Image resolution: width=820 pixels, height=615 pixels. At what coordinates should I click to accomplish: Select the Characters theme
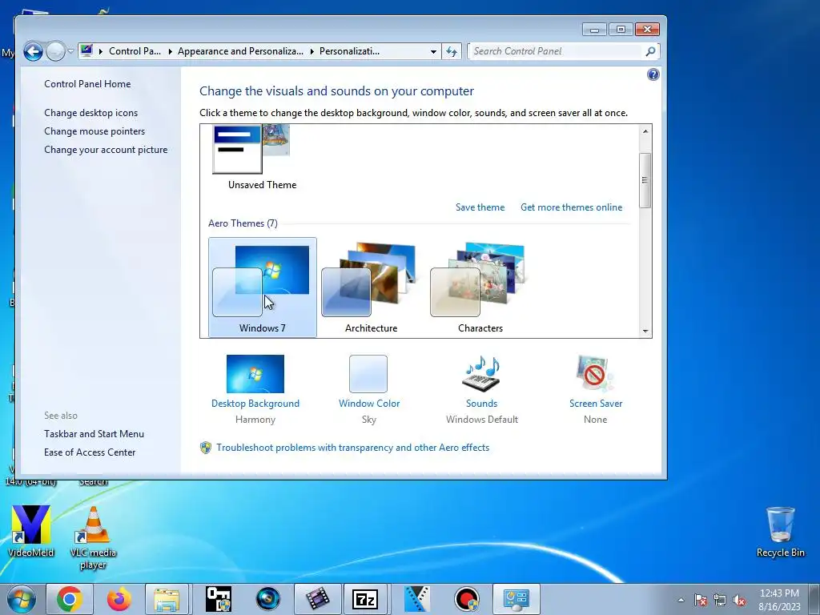coord(480,287)
